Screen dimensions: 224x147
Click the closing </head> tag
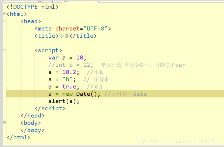pos(32,116)
